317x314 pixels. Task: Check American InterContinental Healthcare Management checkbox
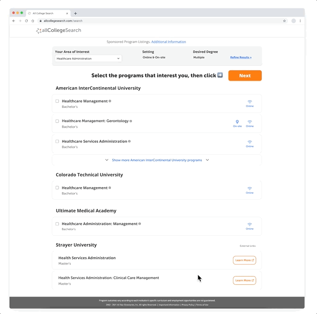tap(57, 101)
